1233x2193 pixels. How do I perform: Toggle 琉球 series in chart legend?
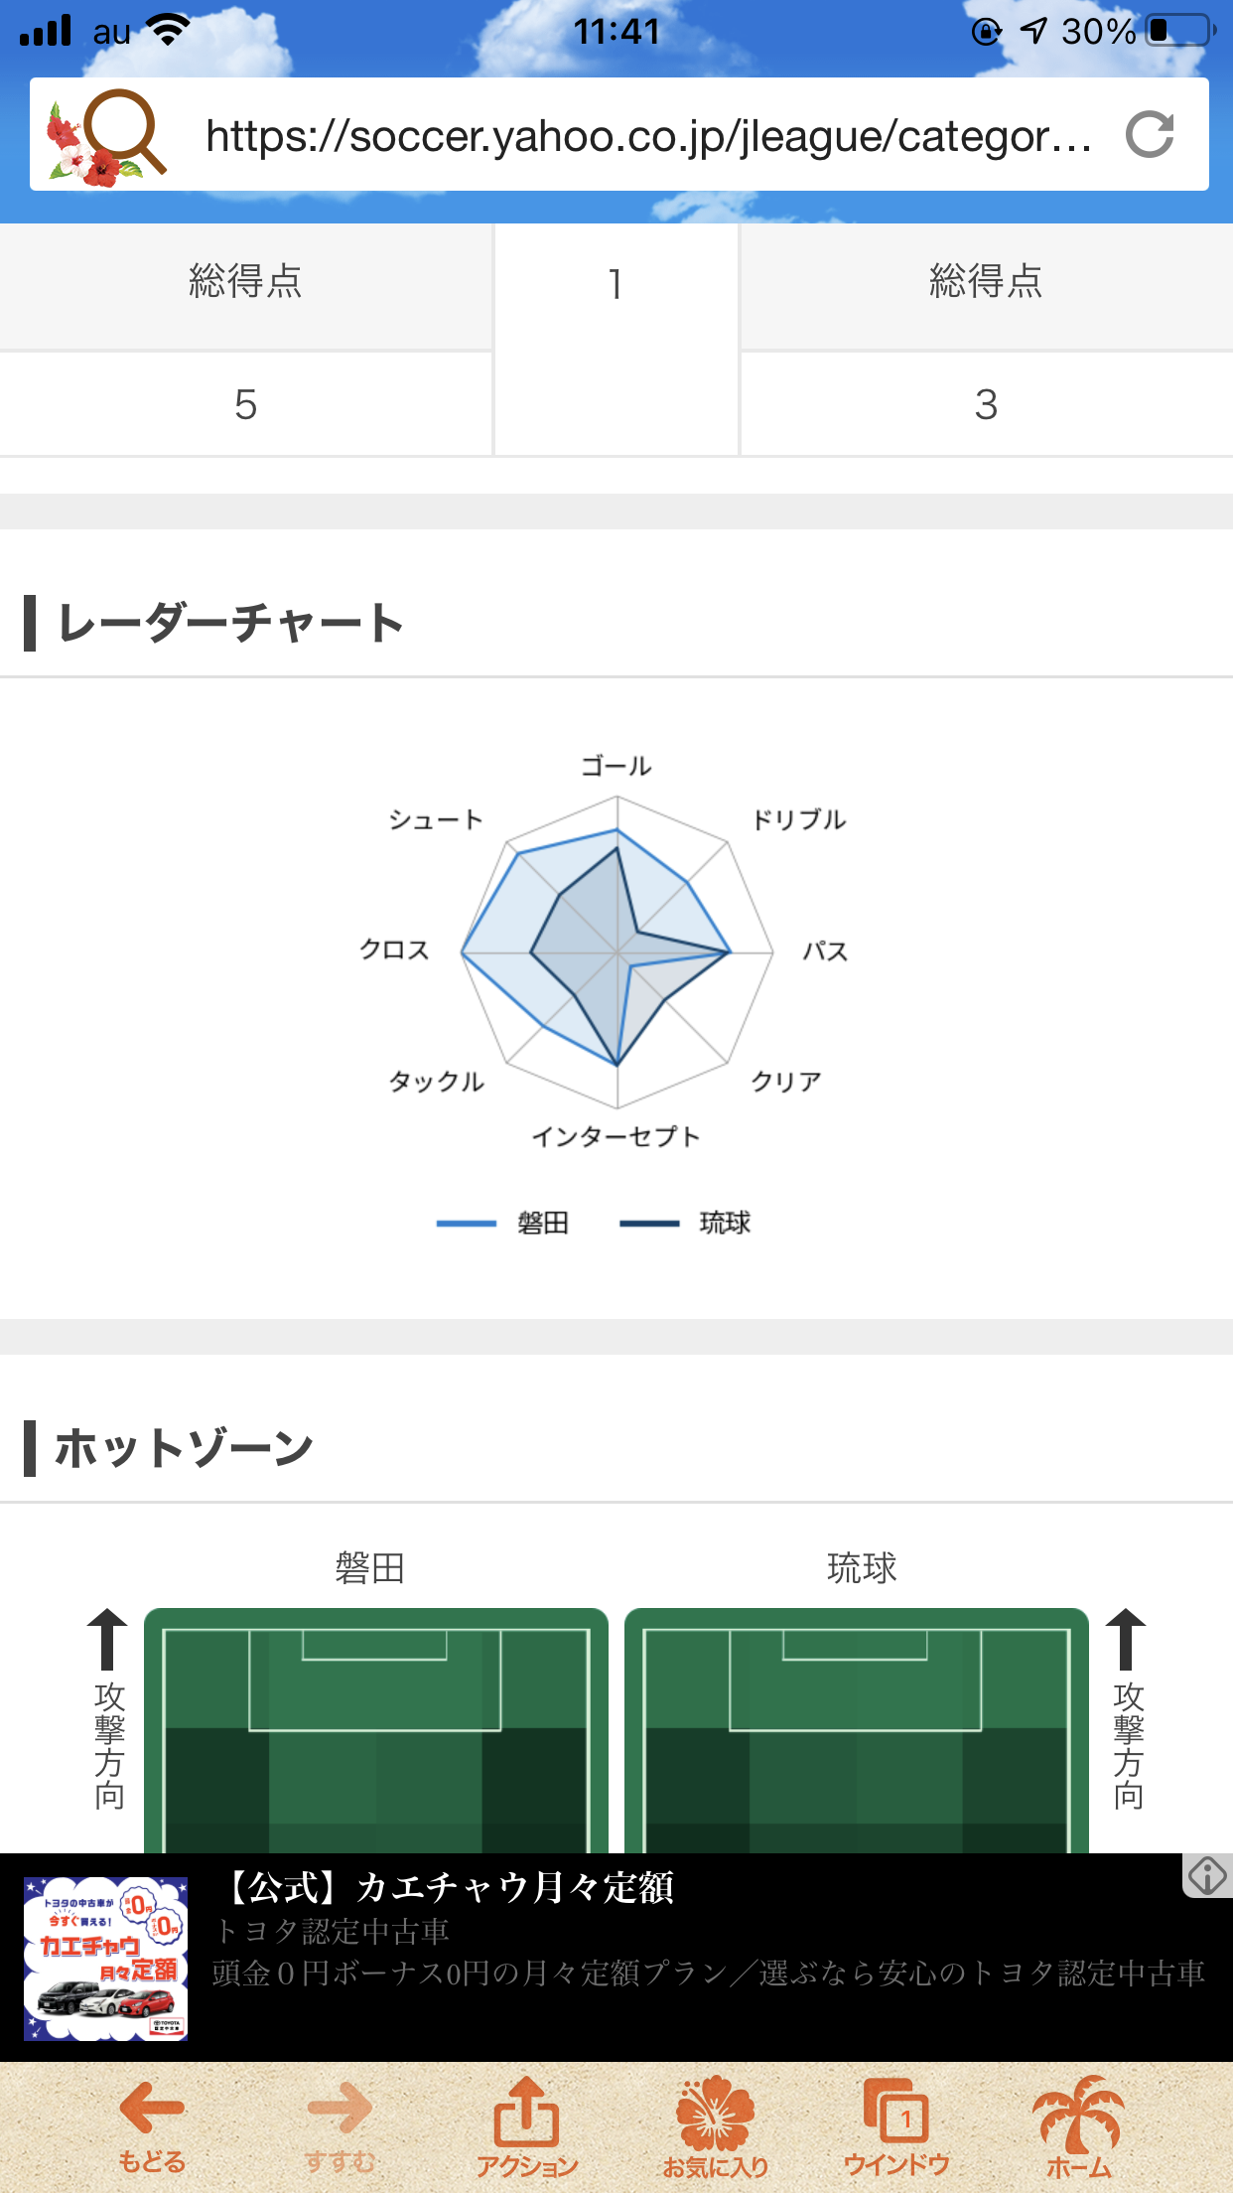tap(685, 1223)
